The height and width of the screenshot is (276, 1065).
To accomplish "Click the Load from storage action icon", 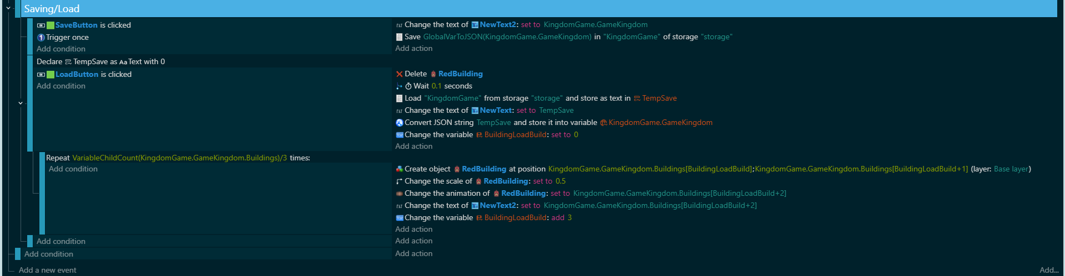I will [399, 98].
